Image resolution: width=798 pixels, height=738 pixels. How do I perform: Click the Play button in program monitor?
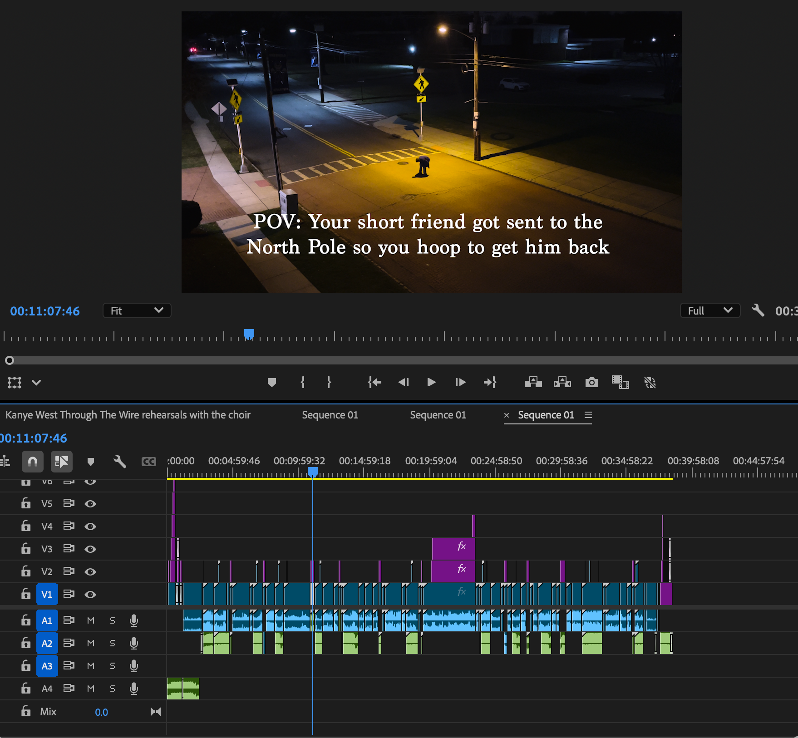431,383
